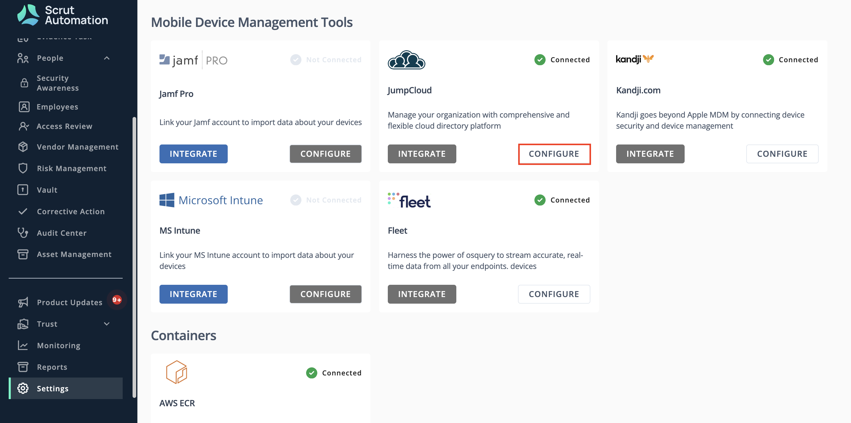The image size is (851, 423).
Task: Click MS Intune Not Connected status icon
Action: [x=296, y=200]
